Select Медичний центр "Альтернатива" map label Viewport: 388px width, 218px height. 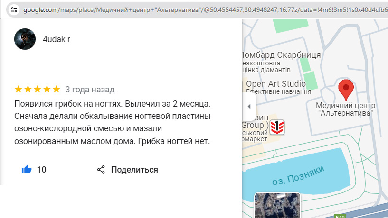pos(346,109)
